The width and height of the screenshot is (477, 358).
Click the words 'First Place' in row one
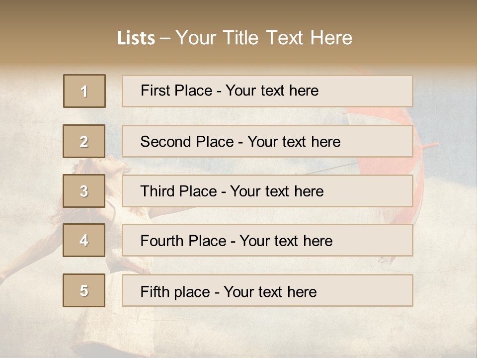click(176, 90)
